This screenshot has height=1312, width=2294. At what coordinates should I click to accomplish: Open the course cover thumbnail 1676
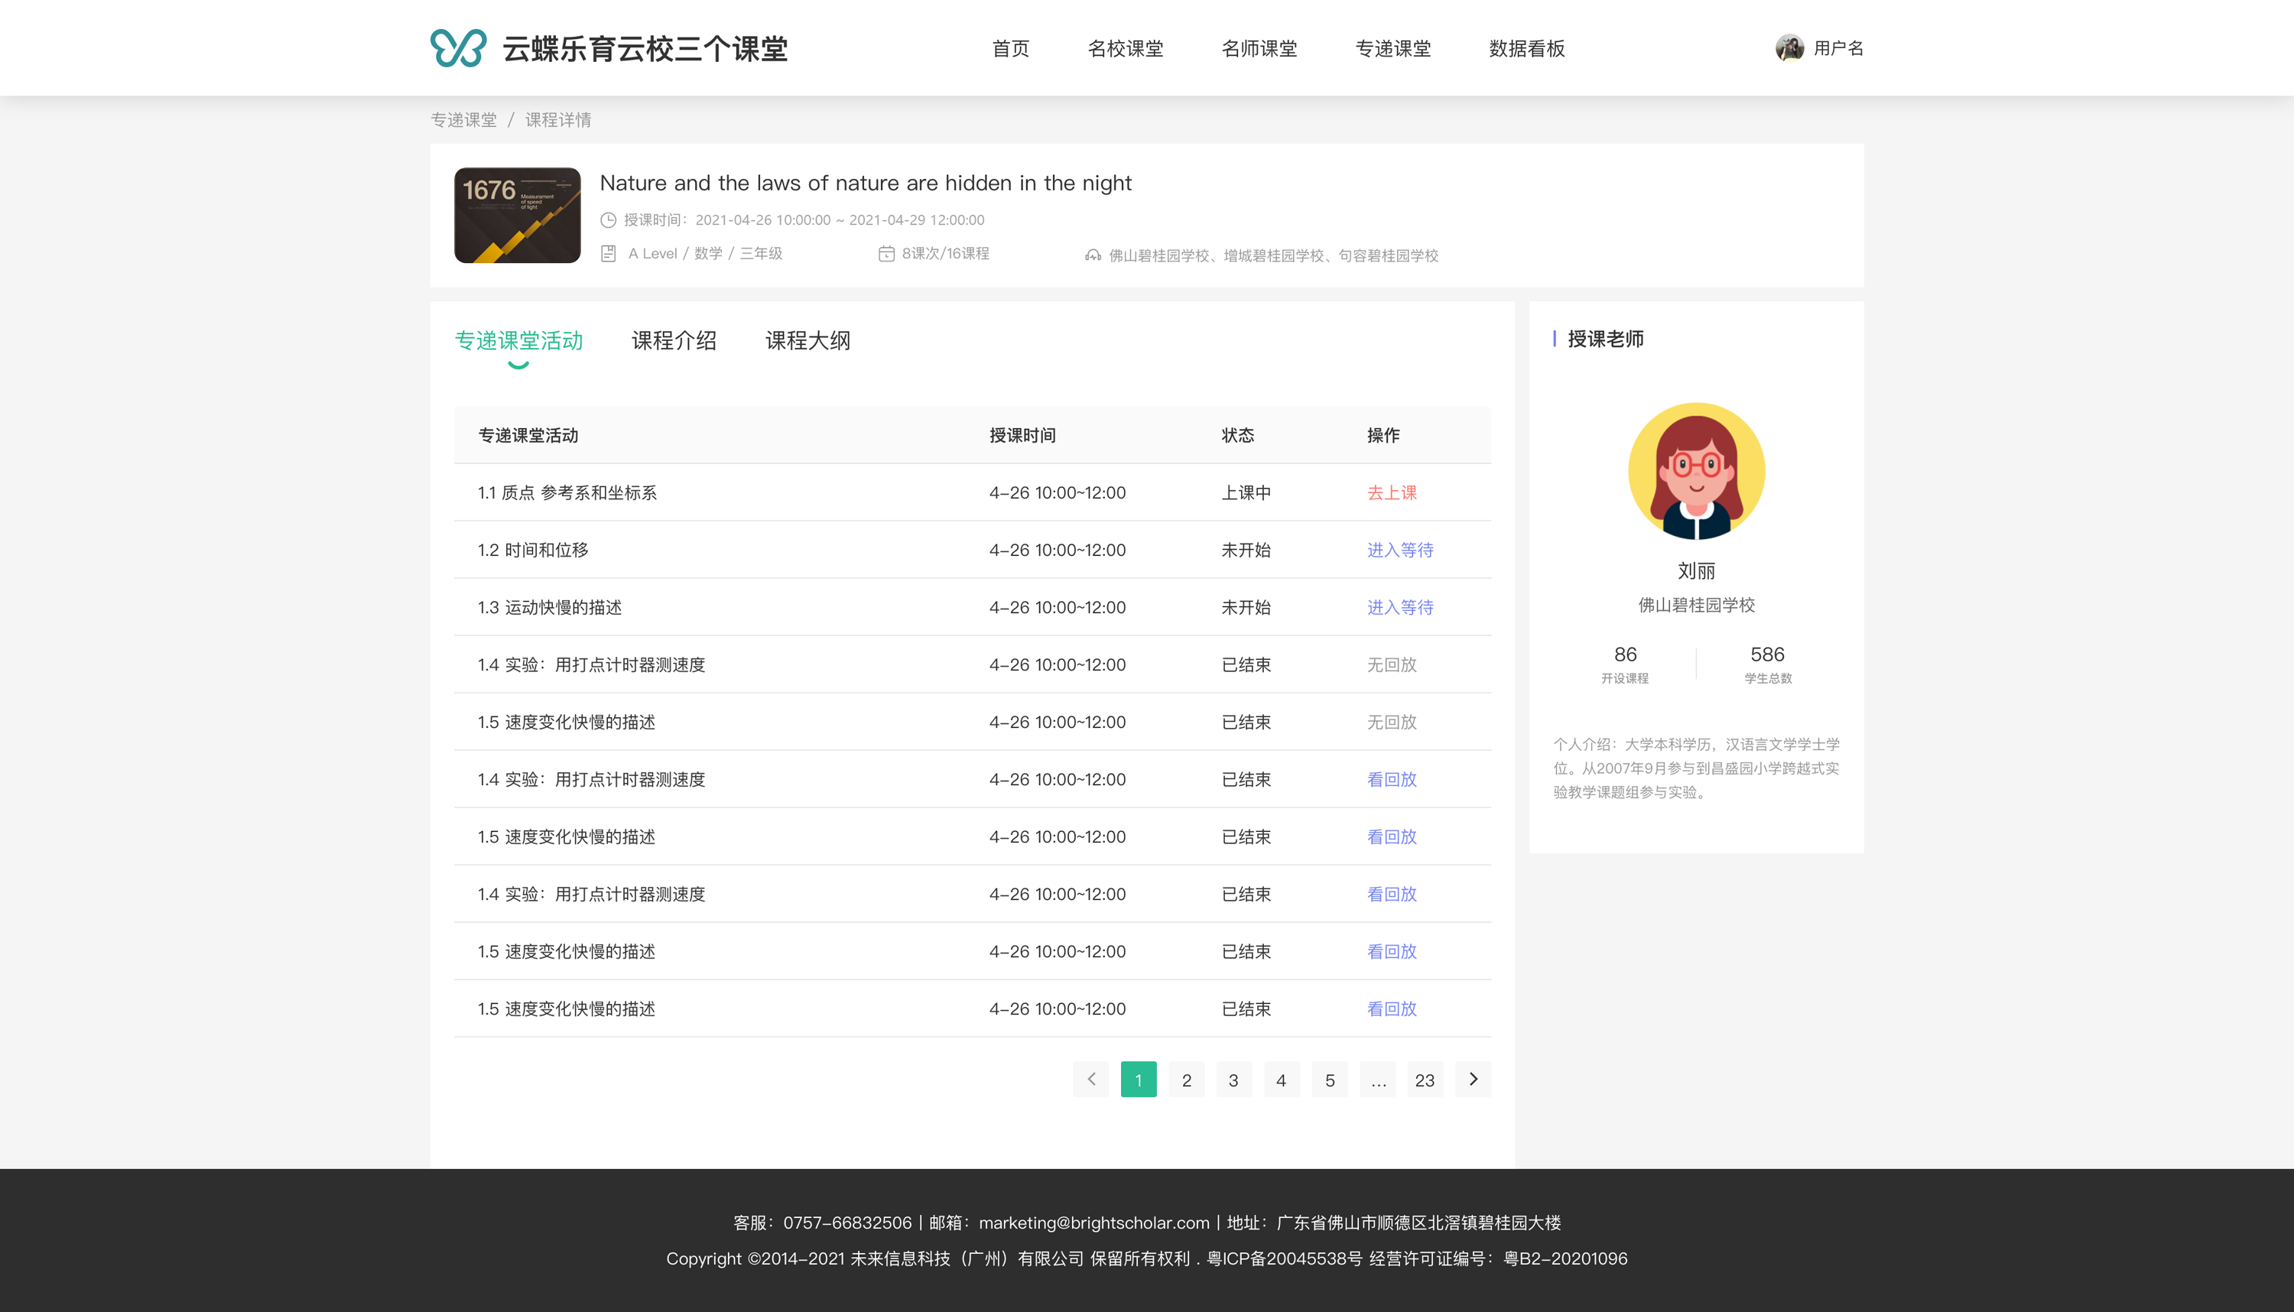point(517,216)
